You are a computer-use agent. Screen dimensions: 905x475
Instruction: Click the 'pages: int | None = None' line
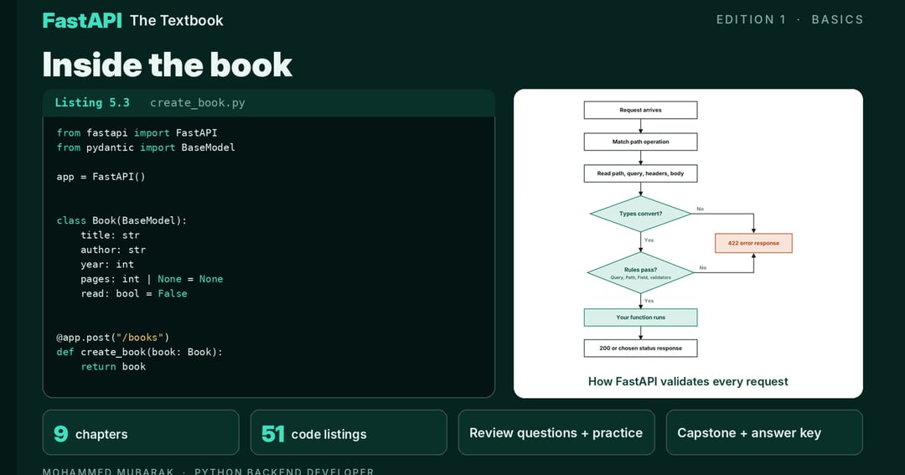152,279
